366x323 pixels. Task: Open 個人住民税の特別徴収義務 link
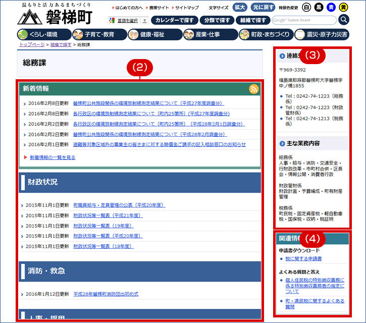click(x=315, y=286)
